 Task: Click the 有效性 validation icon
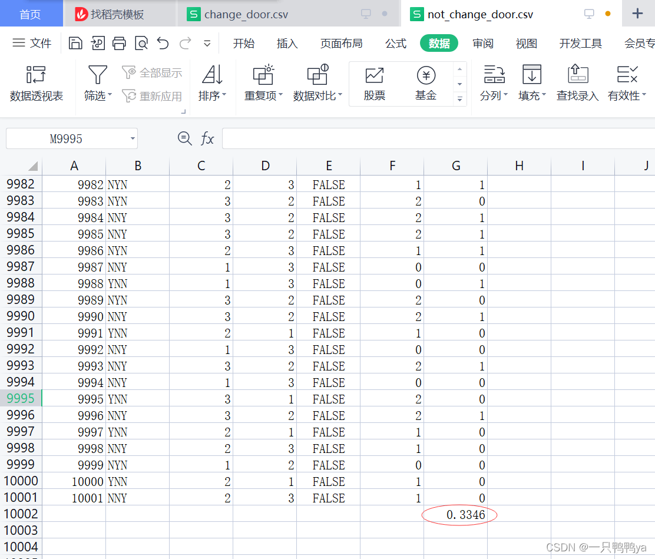tap(627, 74)
